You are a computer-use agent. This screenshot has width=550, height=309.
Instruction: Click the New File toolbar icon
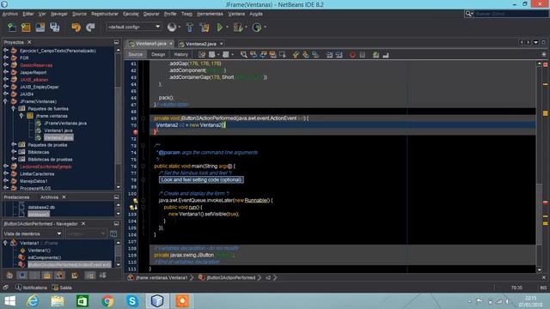(11, 27)
